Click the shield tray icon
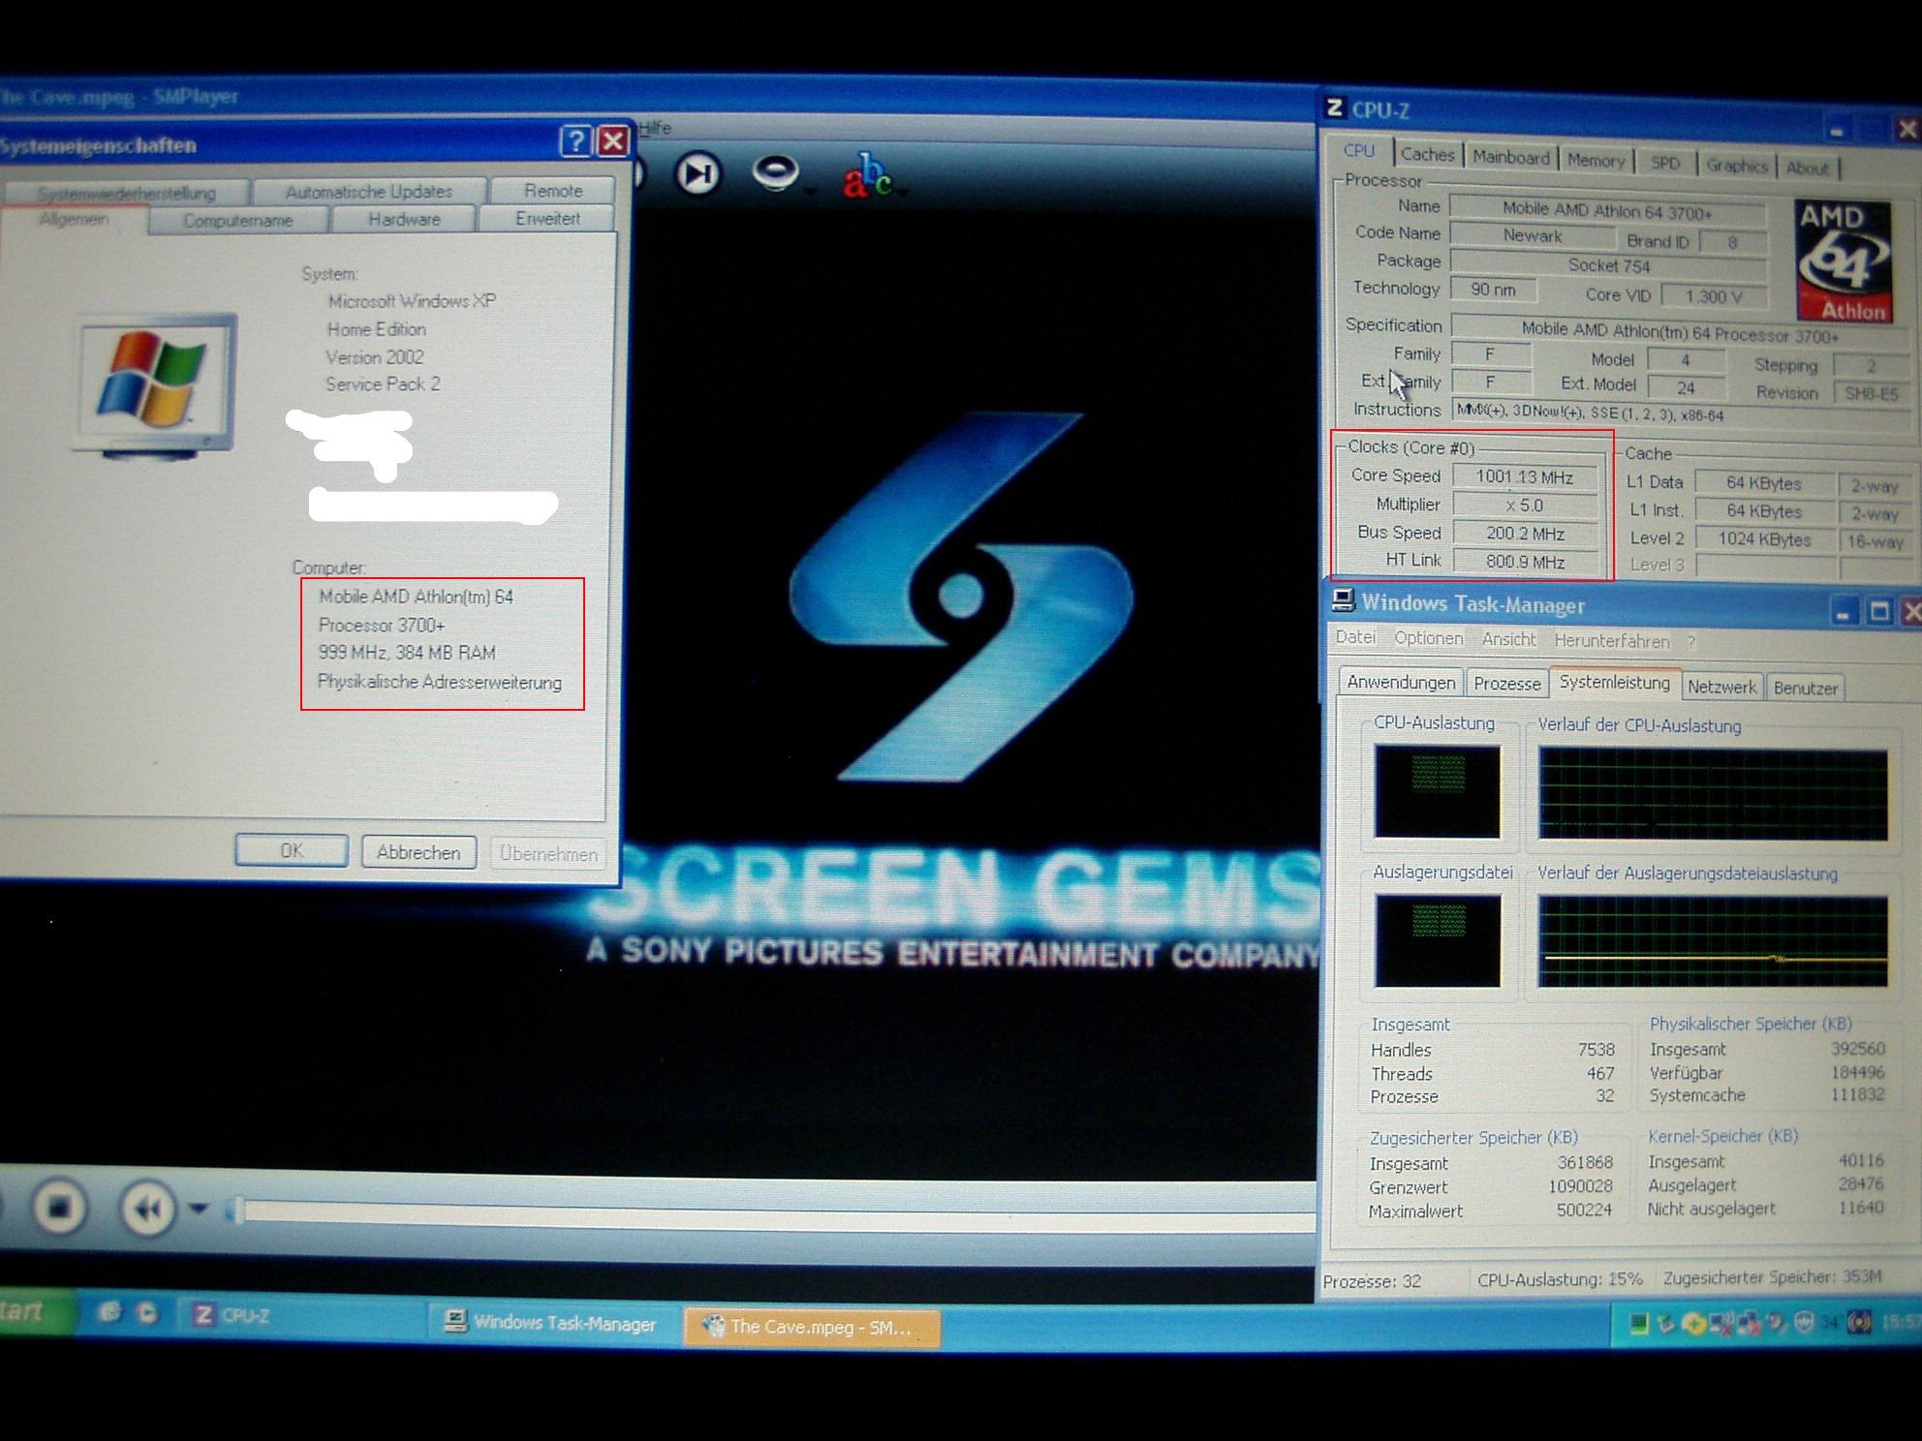The width and height of the screenshot is (1922, 1441). point(1804,1323)
